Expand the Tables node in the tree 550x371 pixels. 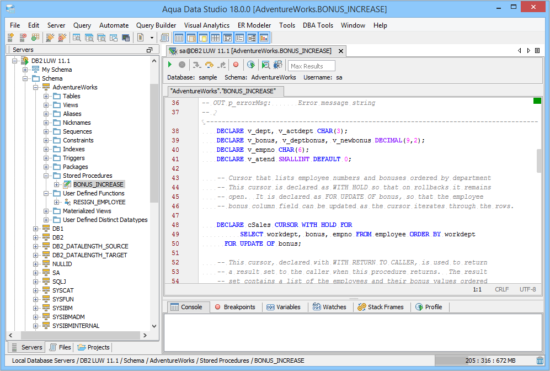pos(46,96)
